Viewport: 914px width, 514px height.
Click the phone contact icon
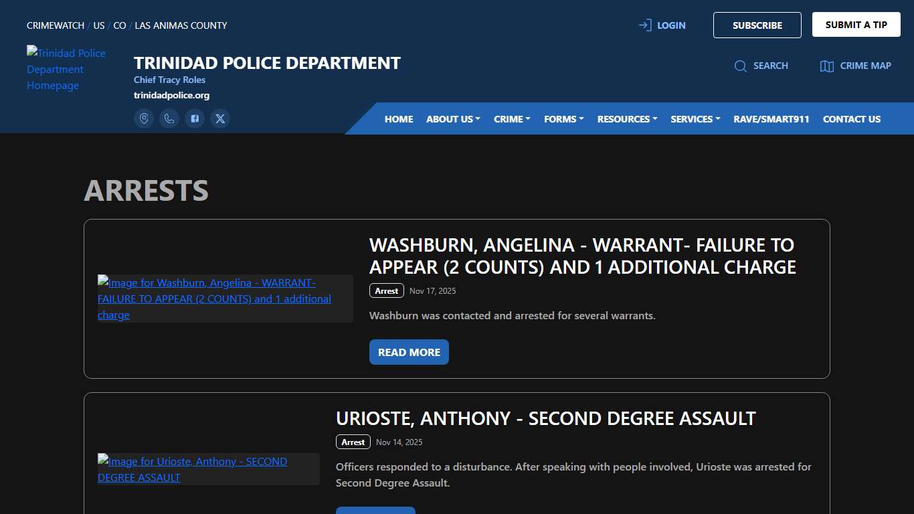click(169, 118)
